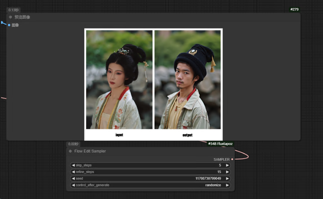
Task: Click the refine_steps value field
Action: (x=150, y=172)
